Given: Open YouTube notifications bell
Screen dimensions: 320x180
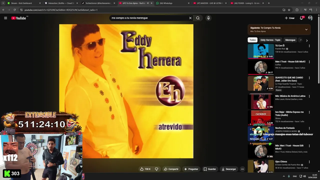Looking at the screenshot, I should [x=301, y=18].
